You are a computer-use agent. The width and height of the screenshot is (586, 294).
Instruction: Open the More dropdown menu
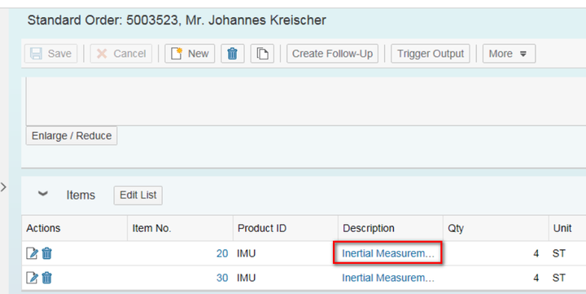509,54
